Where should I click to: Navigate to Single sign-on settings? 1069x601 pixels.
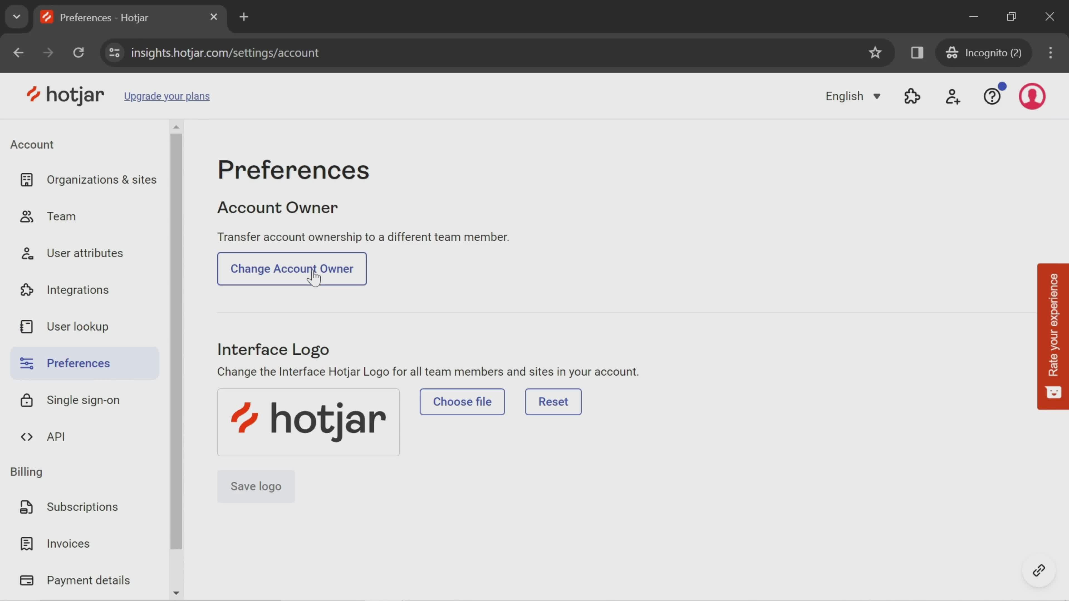[83, 400]
